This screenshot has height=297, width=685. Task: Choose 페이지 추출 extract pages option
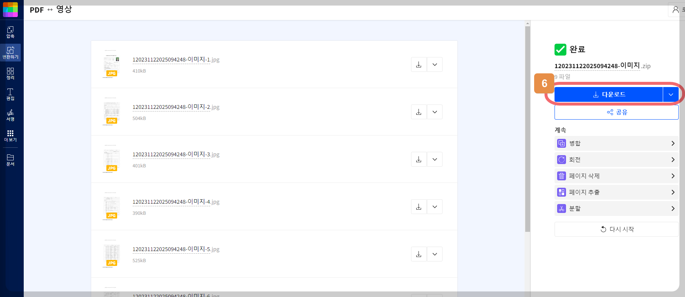pyautogui.click(x=616, y=192)
